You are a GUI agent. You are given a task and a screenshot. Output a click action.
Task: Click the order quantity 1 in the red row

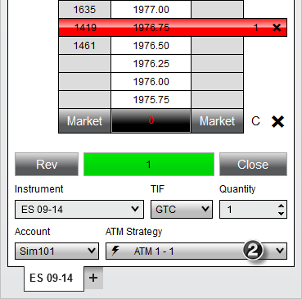(255, 28)
